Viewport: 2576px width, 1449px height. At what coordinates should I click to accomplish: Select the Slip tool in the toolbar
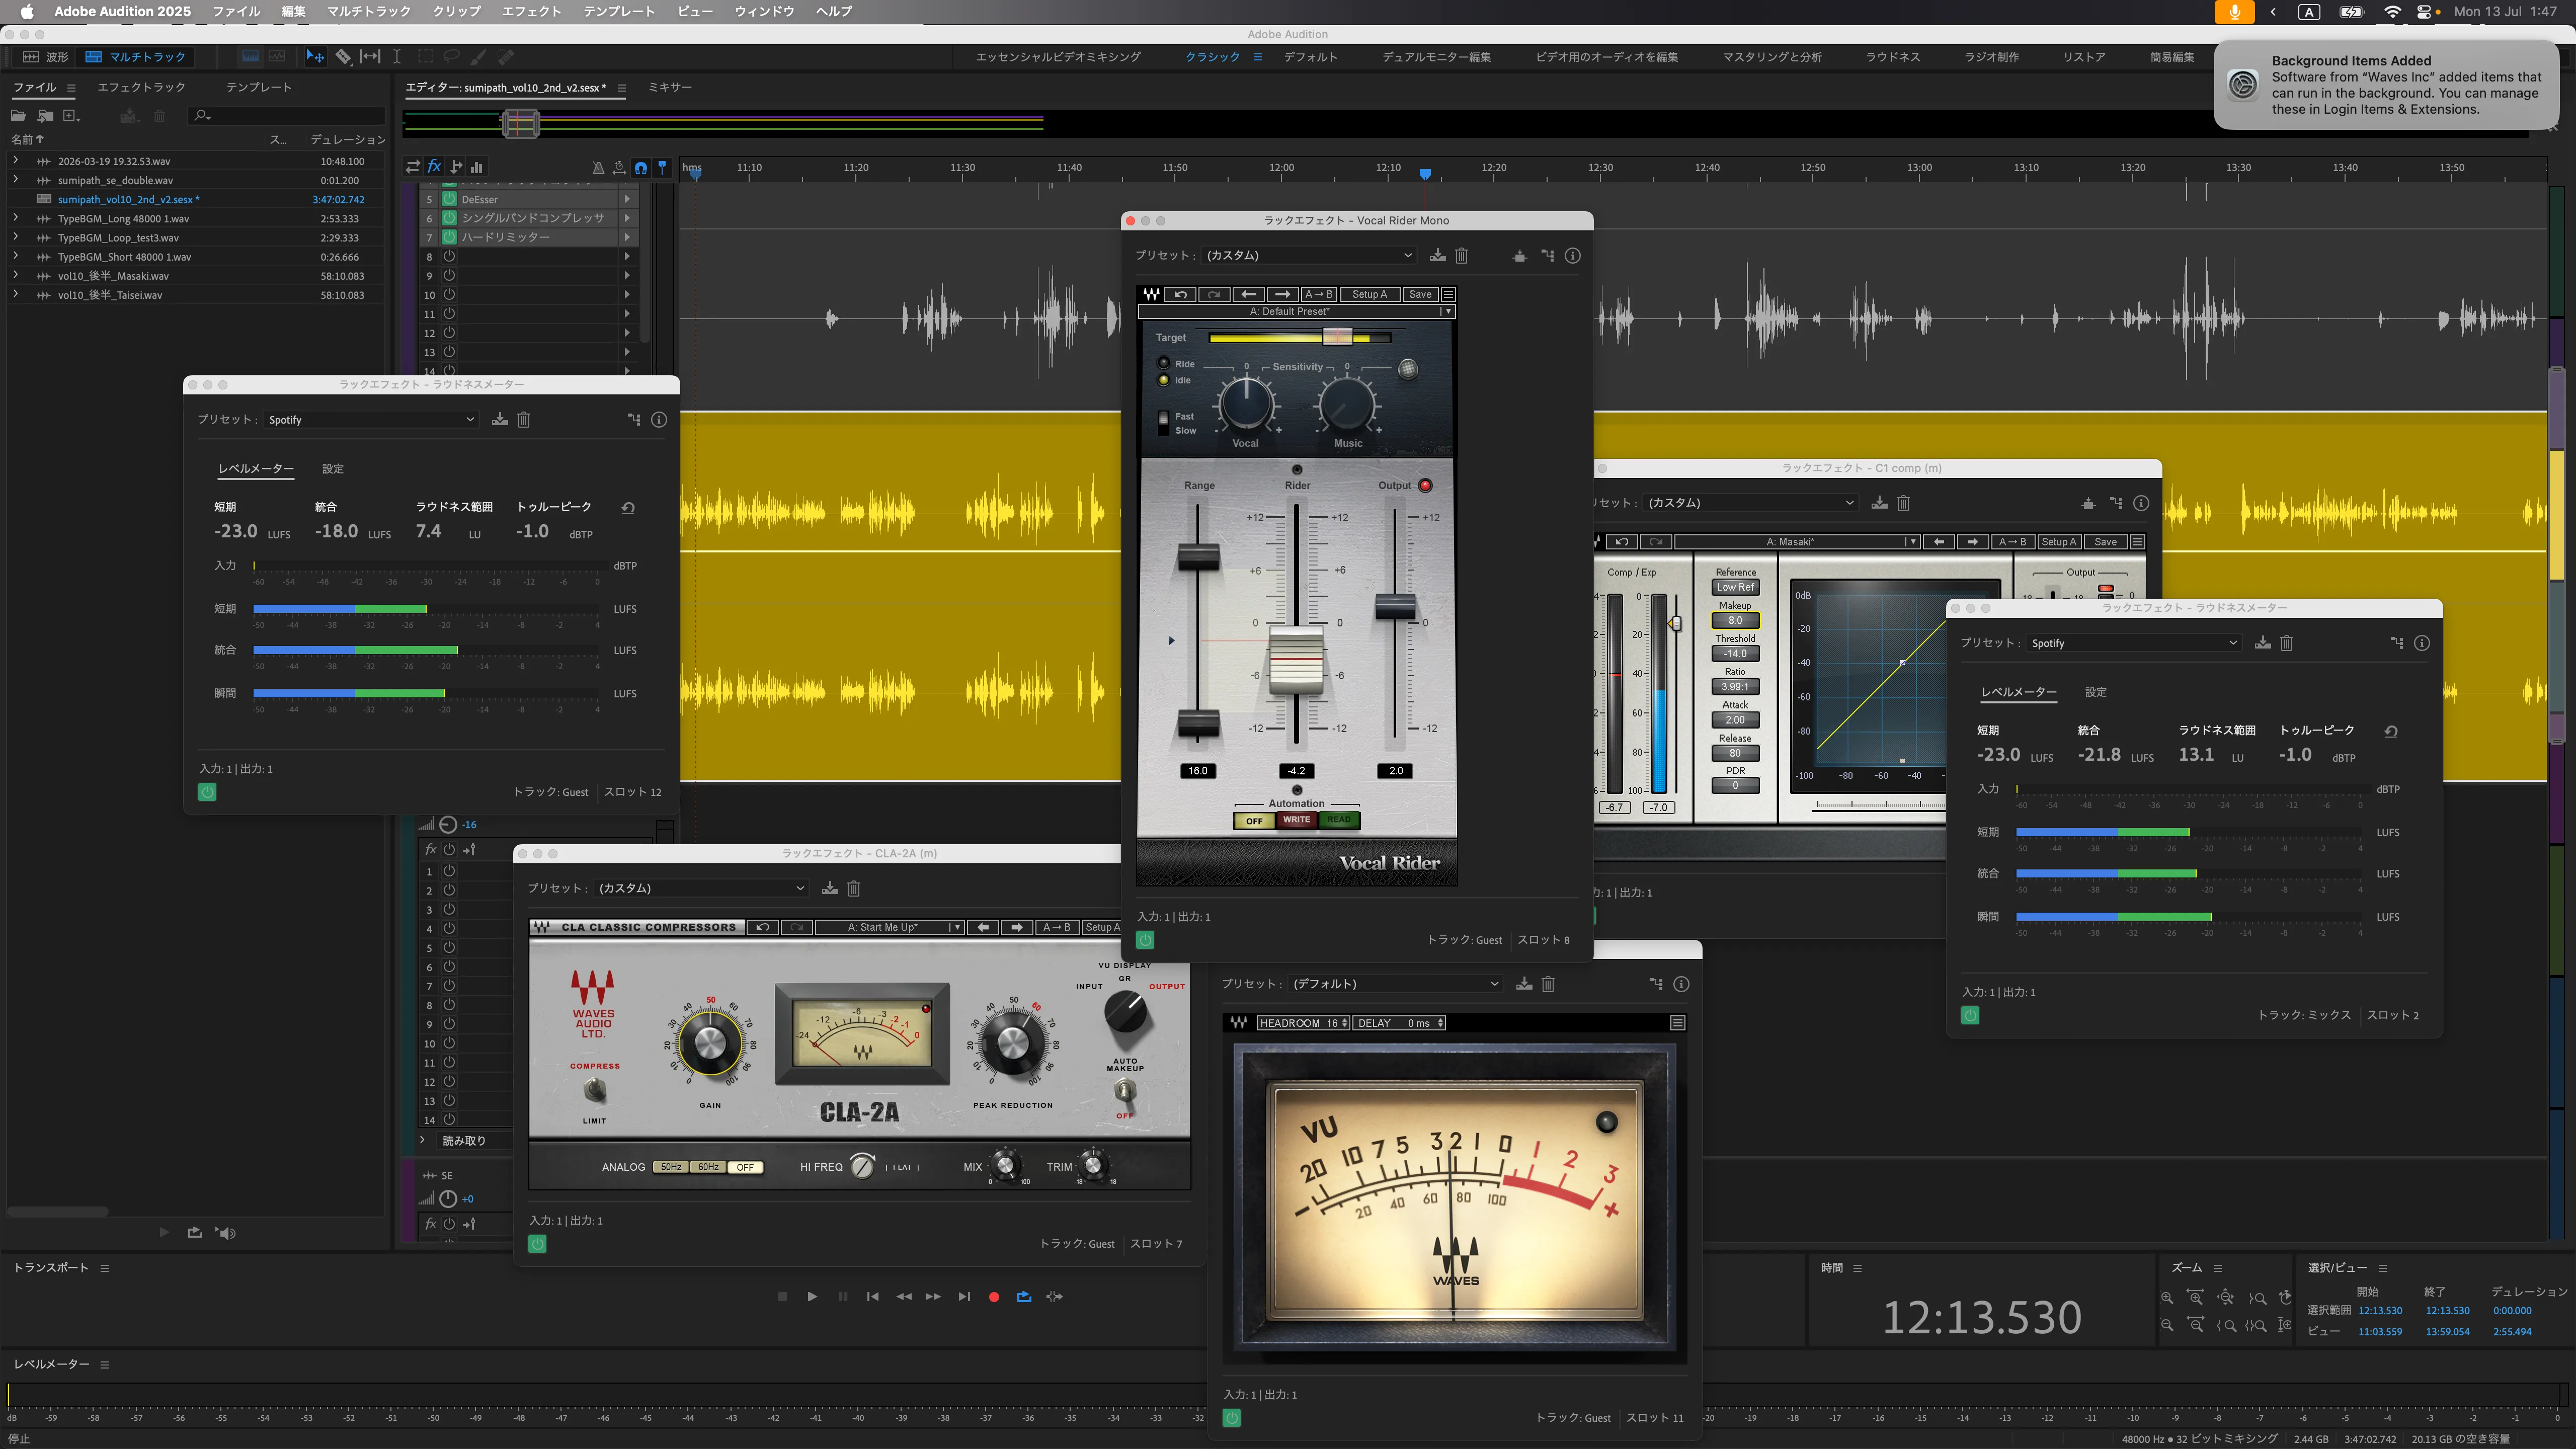(370, 57)
